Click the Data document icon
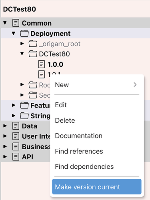Screen dimensions: 150x200 point(16,126)
